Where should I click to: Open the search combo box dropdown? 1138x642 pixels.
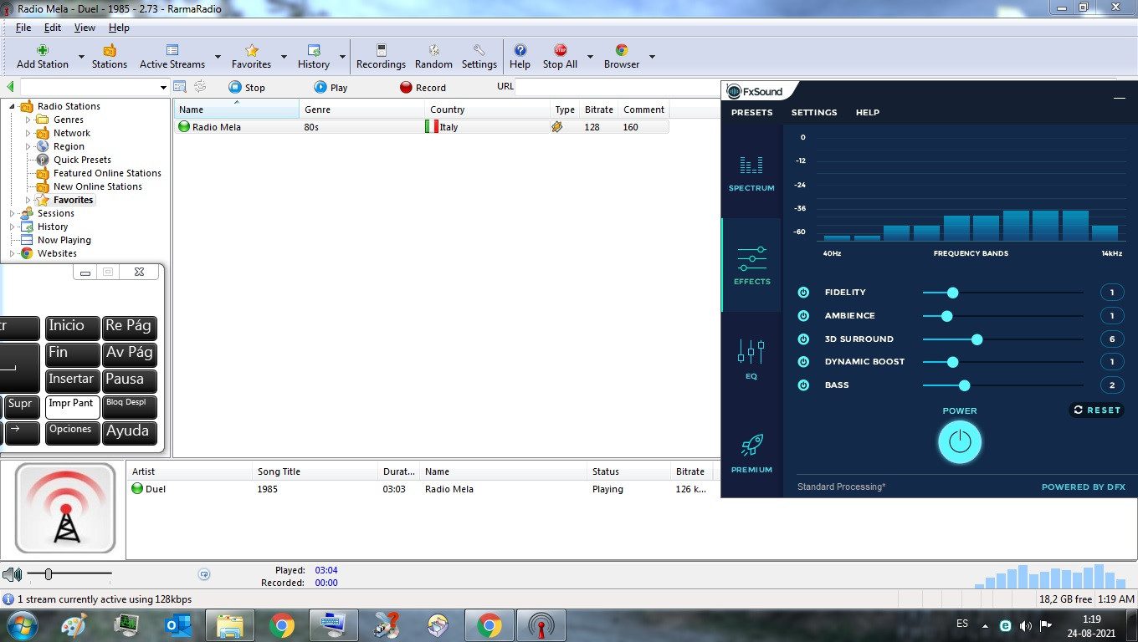pyautogui.click(x=163, y=87)
